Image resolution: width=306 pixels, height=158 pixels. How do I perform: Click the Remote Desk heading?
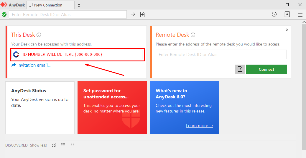tap(172, 35)
